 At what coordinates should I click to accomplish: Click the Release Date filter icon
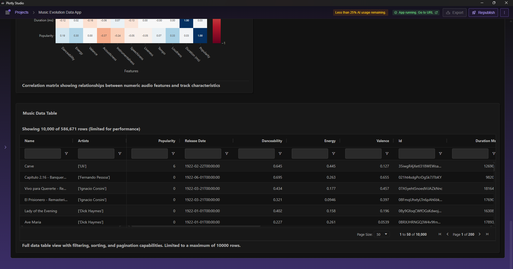coord(227,154)
